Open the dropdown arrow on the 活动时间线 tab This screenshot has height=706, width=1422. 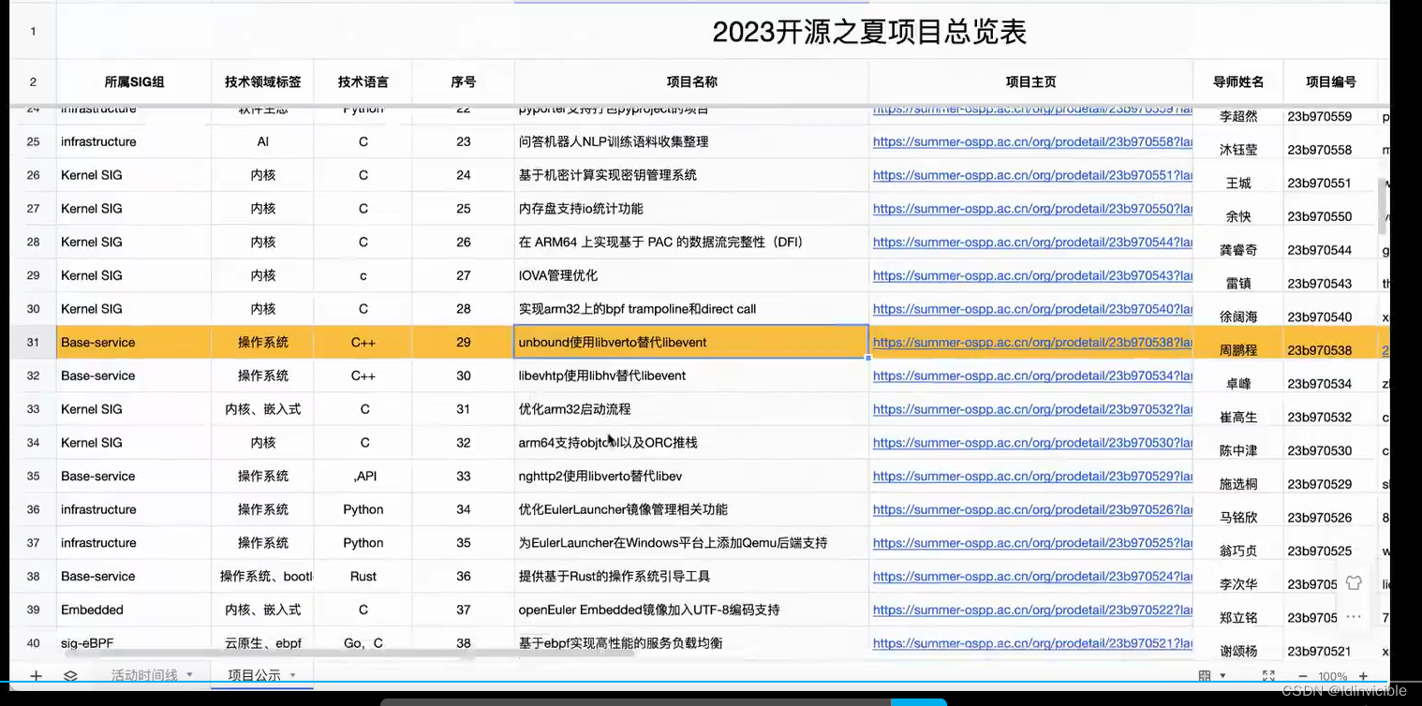tap(190, 674)
